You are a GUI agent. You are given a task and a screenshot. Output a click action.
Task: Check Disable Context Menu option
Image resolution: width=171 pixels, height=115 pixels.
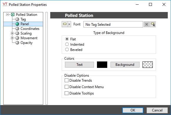(66, 87)
